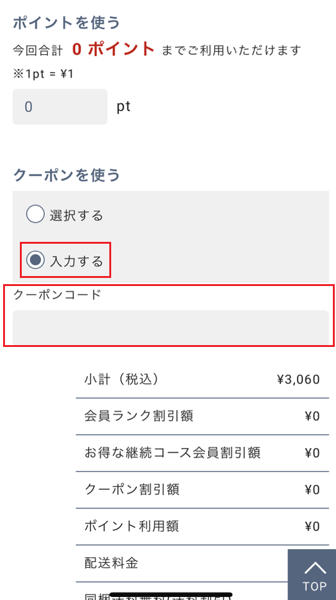Click the までご利用いただけます text
Screen dimensions: 336x600
232,50
